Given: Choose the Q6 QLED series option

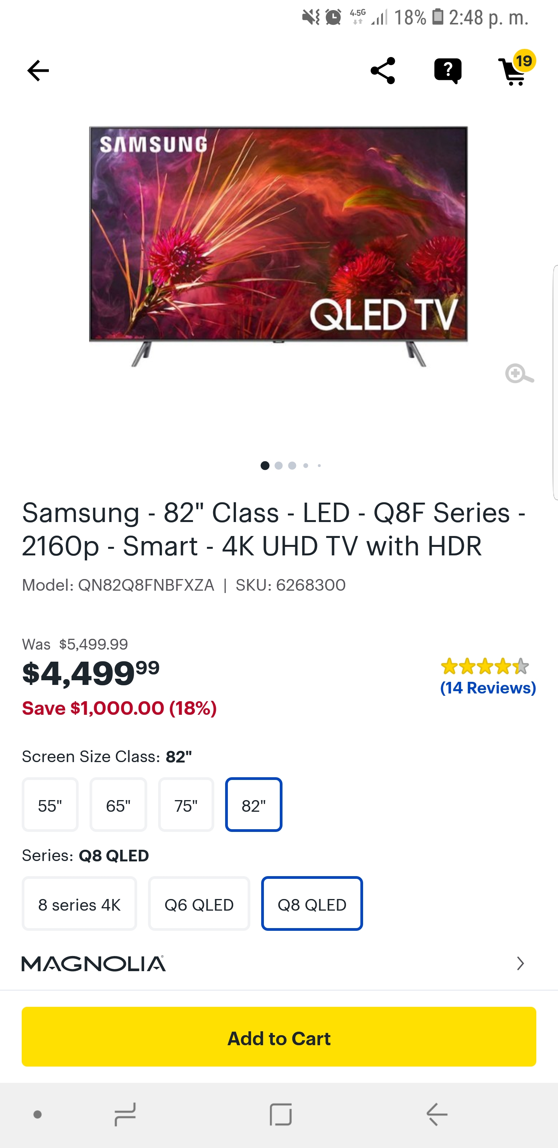Looking at the screenshot, I should click(x=199, y=904).
